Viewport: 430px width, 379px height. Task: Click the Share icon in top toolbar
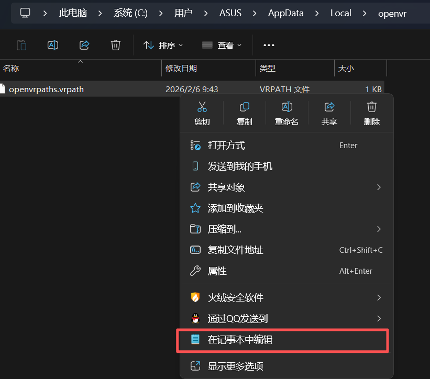click(x=84, y=45)
